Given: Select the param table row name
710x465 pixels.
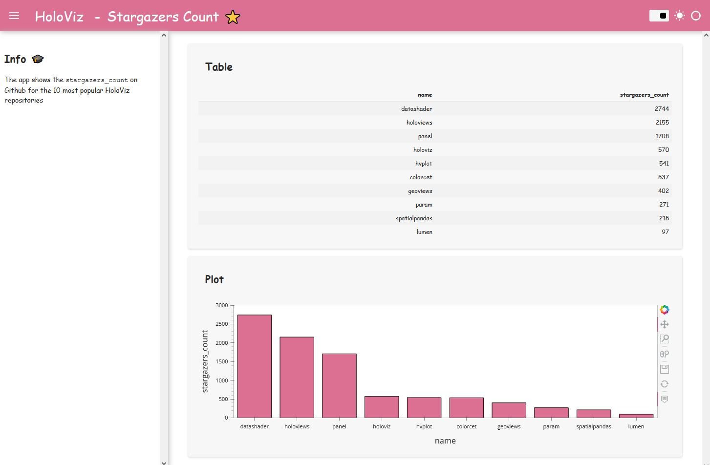Looking at the screenshot, I should pyautogui.click(x=424, y=204).
